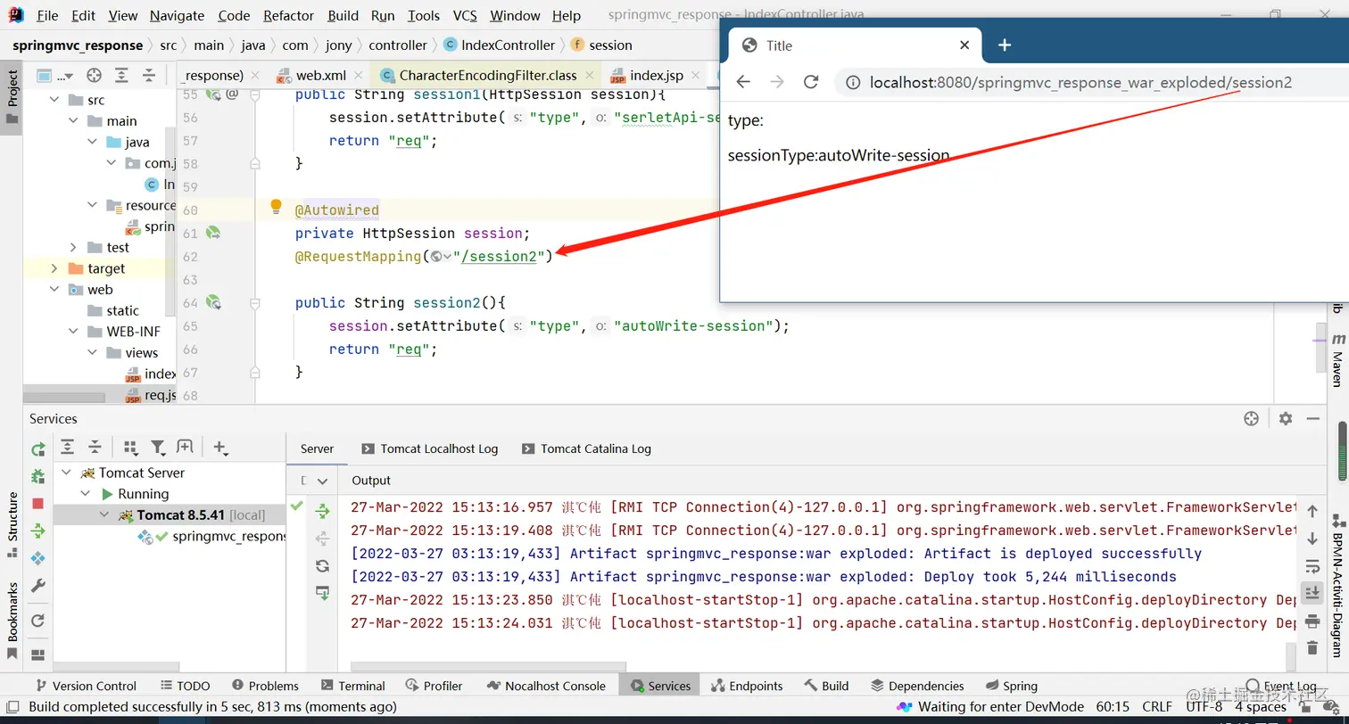The image size is (1349, 724).
Task: Click the light bulb intention icon on line 60
Action: 277,208
